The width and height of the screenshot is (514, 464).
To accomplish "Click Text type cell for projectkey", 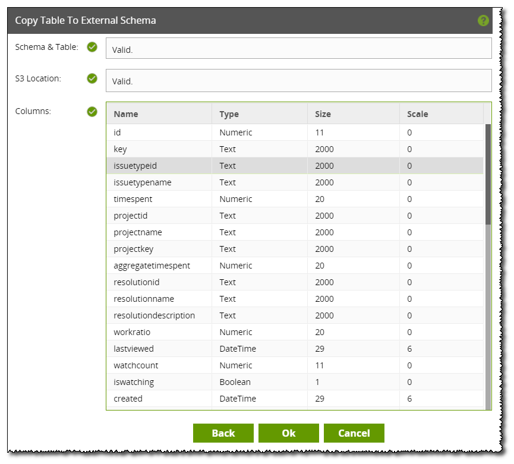I will (260, 249).
